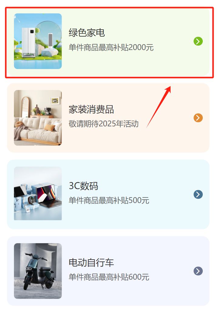Tap 单件商品最高补贴500元 subtitle text
Viewport: 217px width, 309px height.
coord(109,201)
